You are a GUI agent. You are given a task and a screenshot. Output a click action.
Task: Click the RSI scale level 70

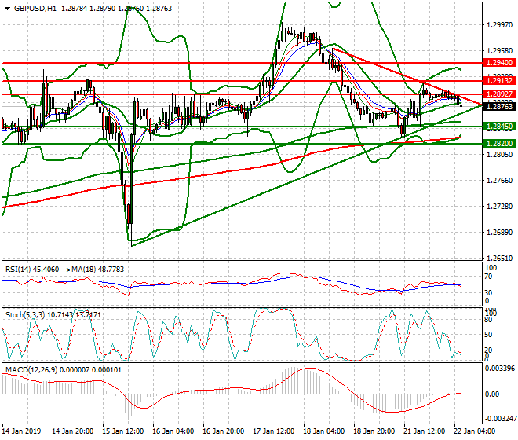pyautogui.click(x=488, y=277)
